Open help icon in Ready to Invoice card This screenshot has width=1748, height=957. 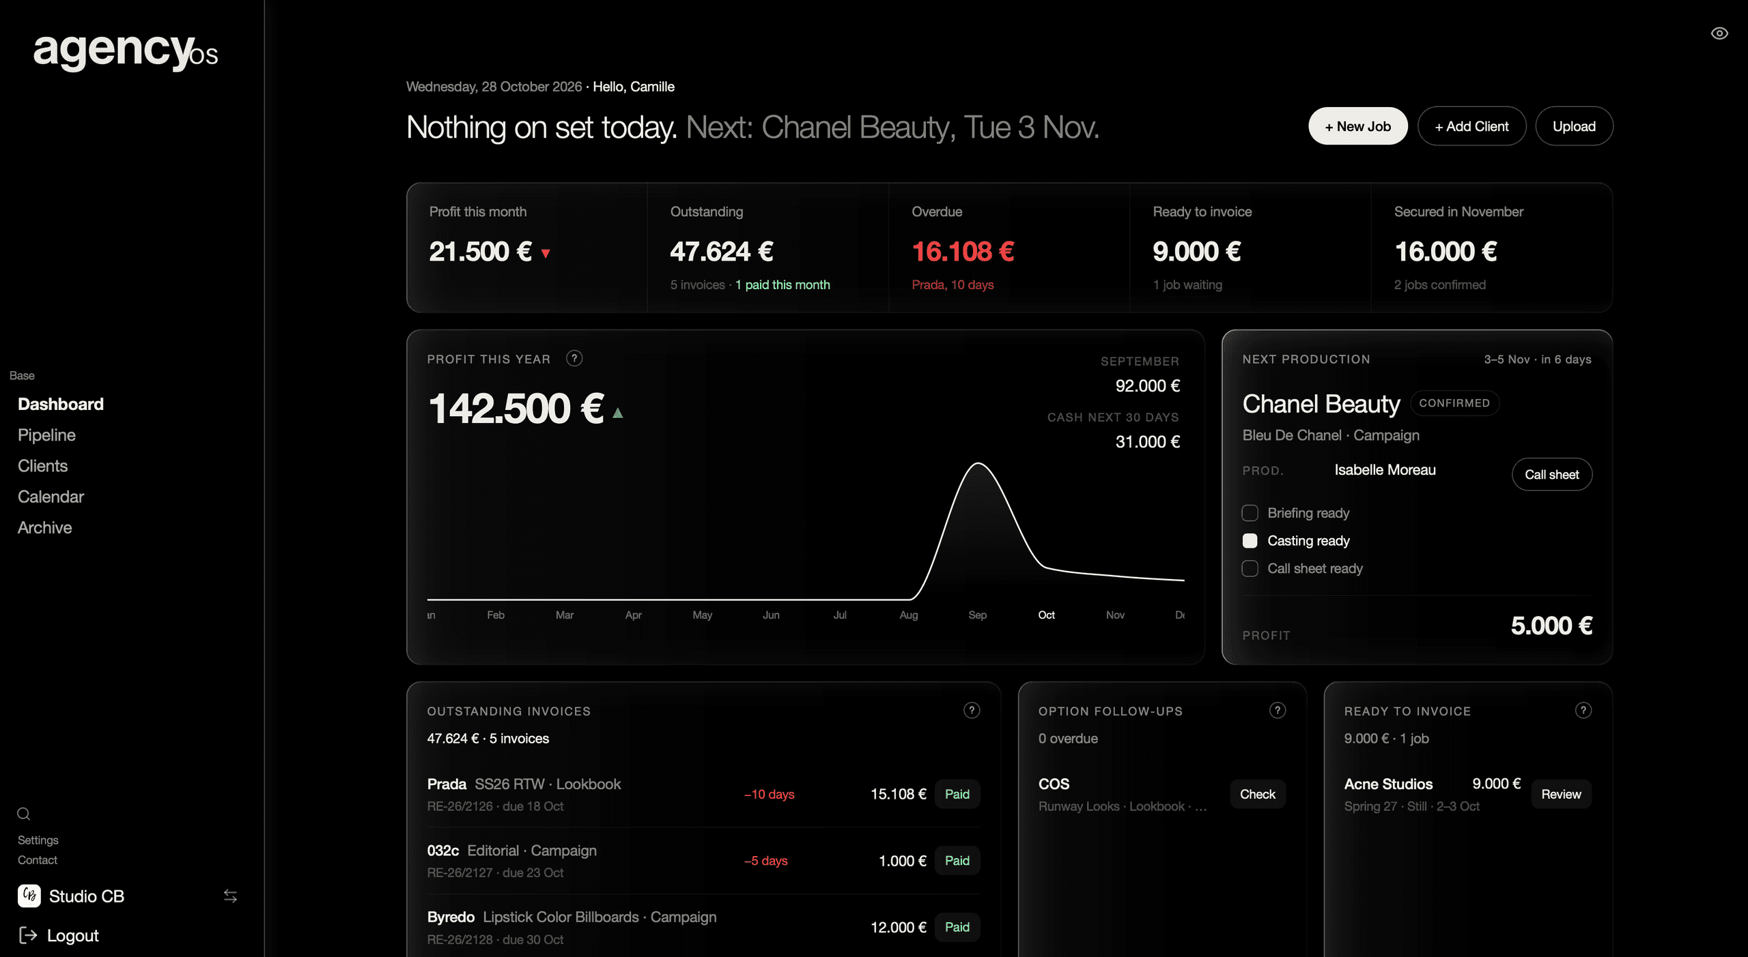coord(1583,711)
